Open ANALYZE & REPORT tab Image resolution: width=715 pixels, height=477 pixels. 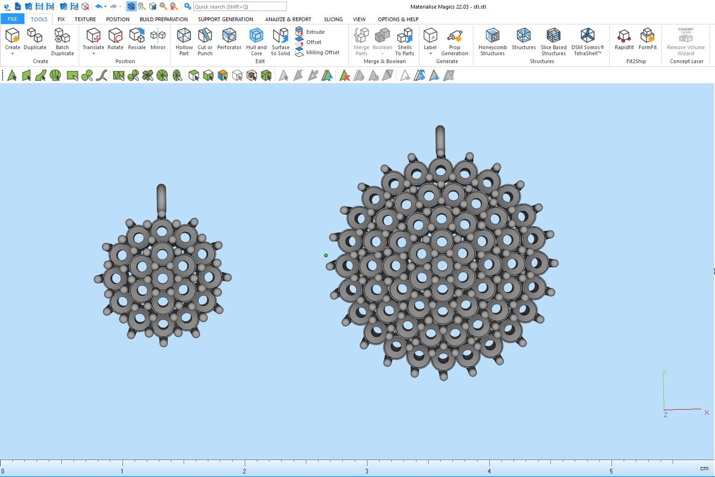[288, 19]
